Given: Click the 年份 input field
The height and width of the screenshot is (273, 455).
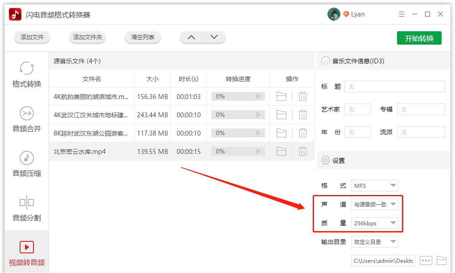Looking at the screenshot, I should coord(357,132).
